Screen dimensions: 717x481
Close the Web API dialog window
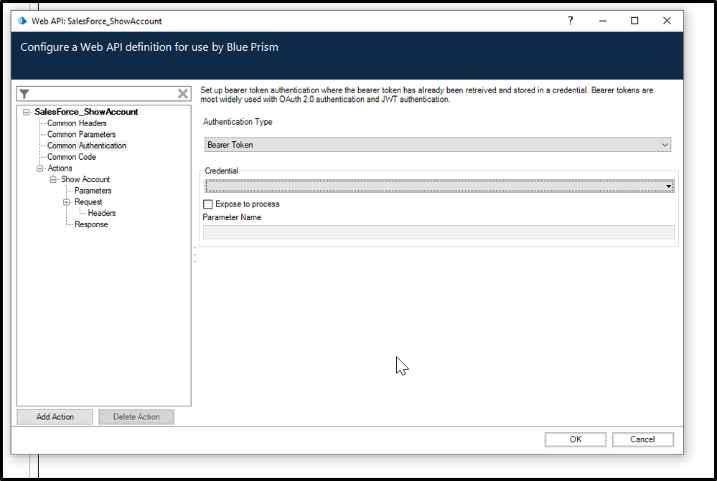(667, 21)
